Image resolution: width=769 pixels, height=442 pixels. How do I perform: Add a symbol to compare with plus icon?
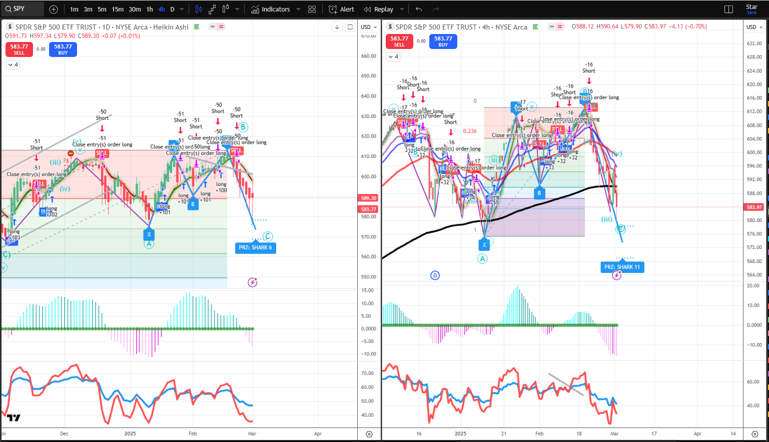(x=54, y=9)
